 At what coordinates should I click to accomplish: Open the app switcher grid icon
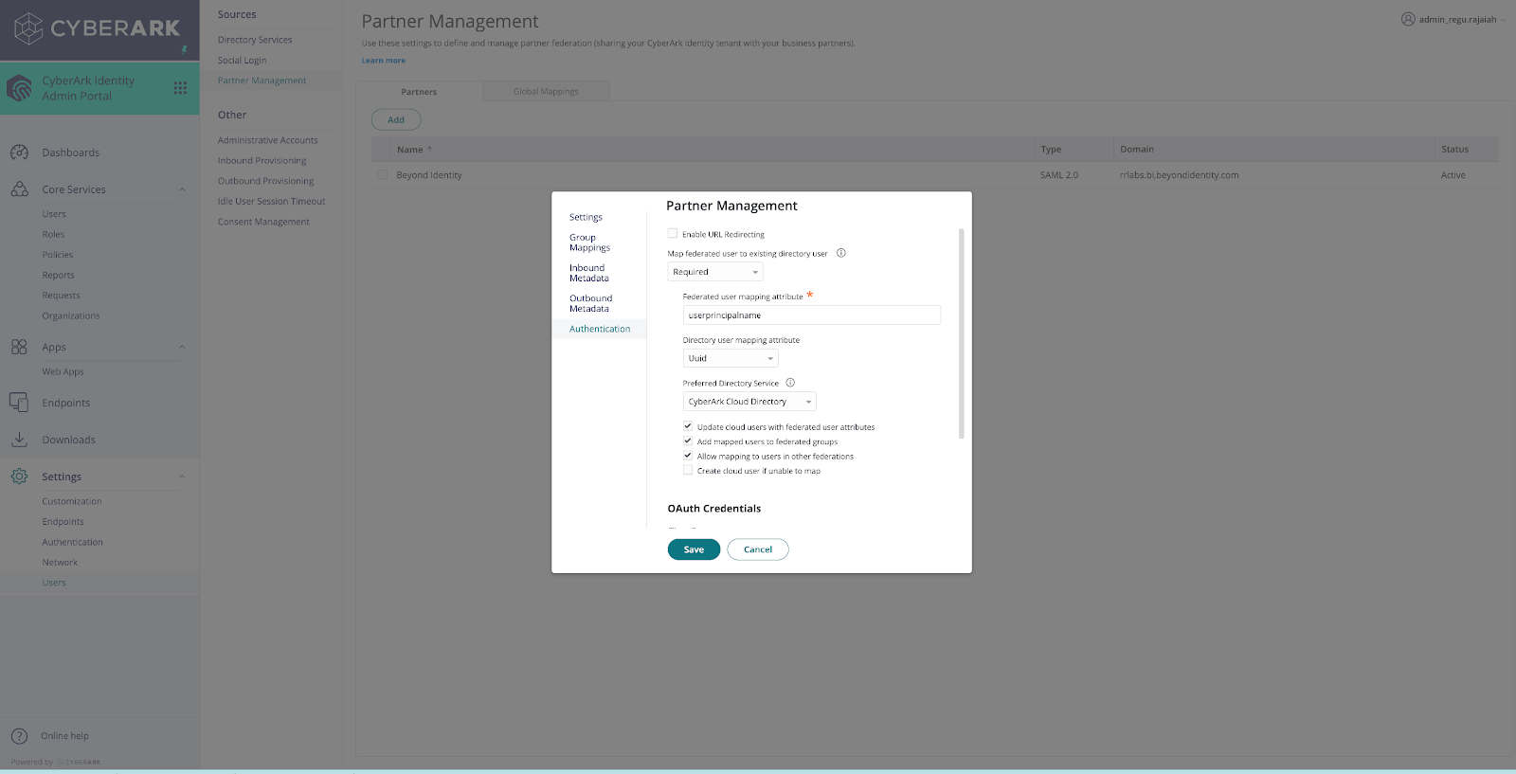(x=180, y=88)
